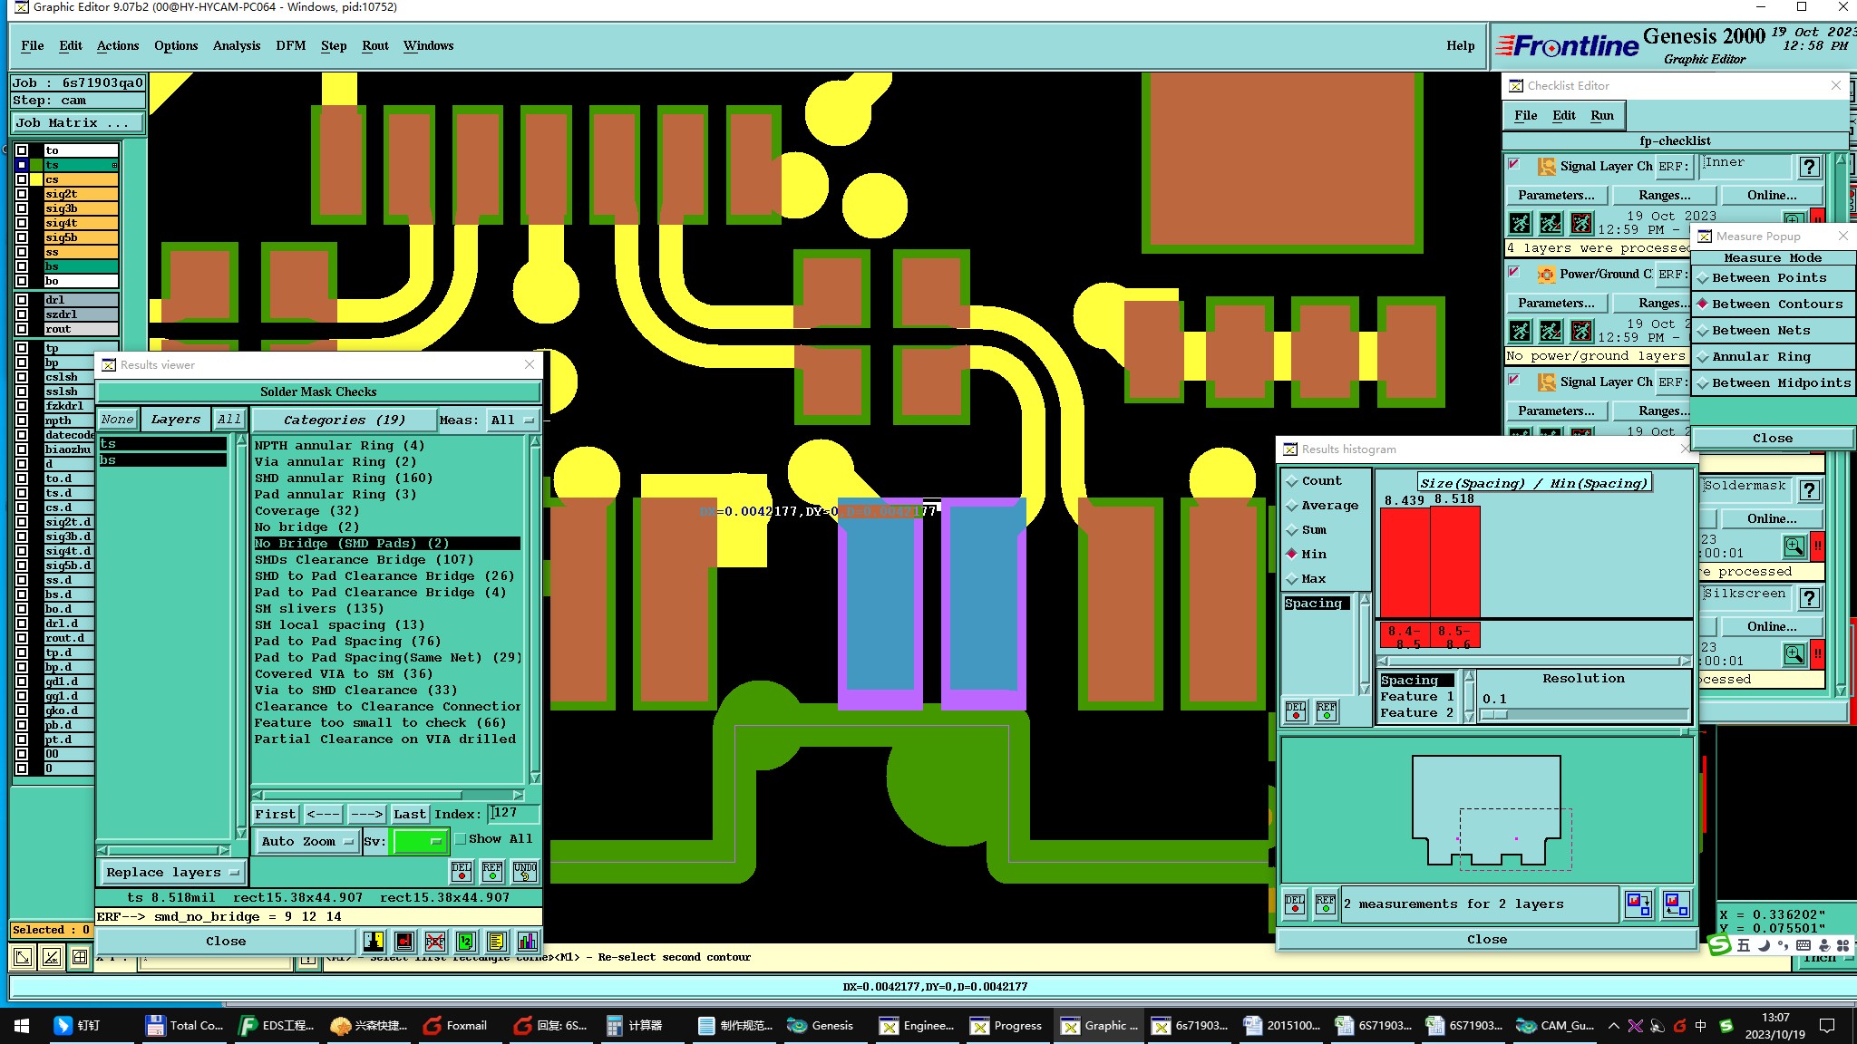Open the Meas All dropdown
This screenshot has width=1857, height=1044.
pos(512,420)
